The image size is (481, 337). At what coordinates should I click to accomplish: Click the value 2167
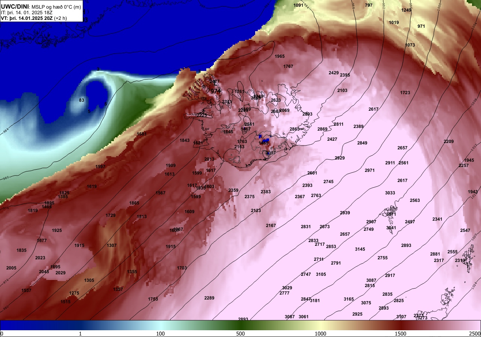pos(271,226)
